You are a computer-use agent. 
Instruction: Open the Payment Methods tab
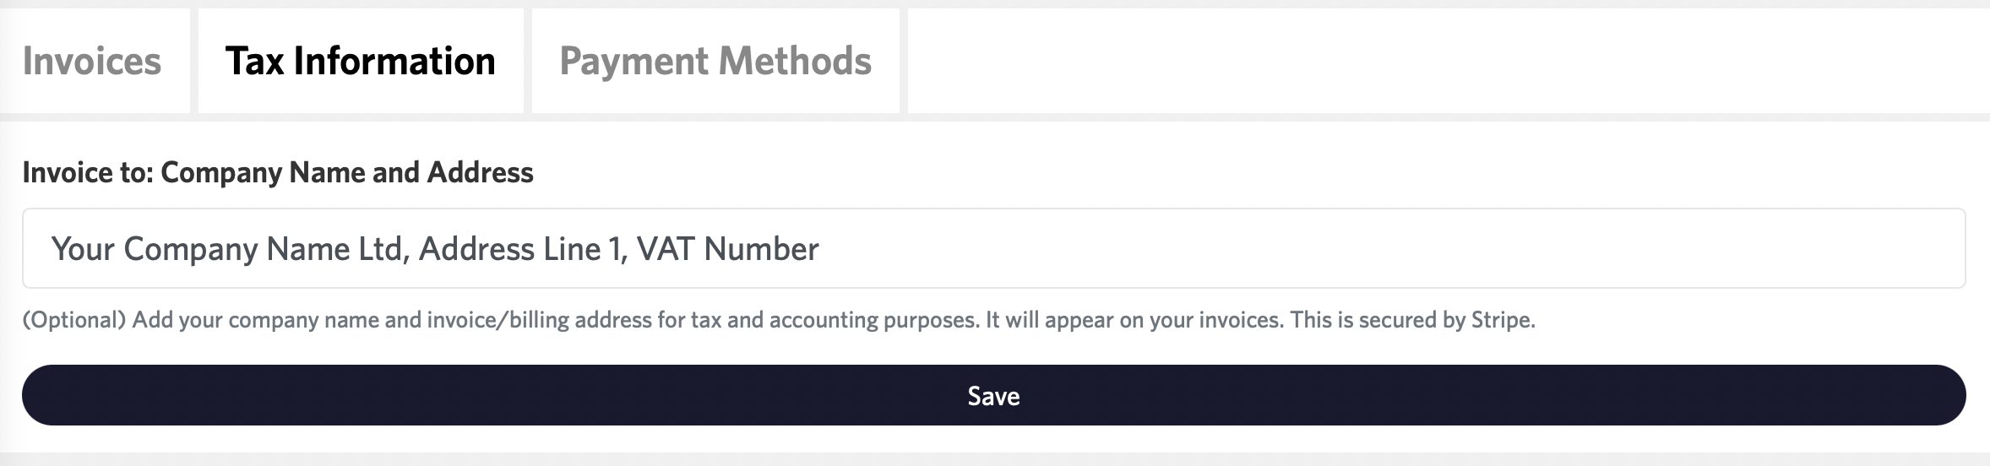(715, 61)
